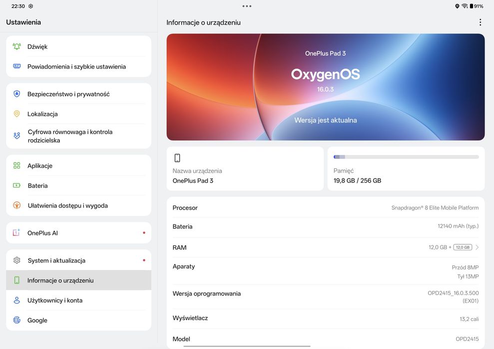This screenshot has width=494, height=349.
Task: Expand the RAM details chevron
Action: [x=477, y=247]
